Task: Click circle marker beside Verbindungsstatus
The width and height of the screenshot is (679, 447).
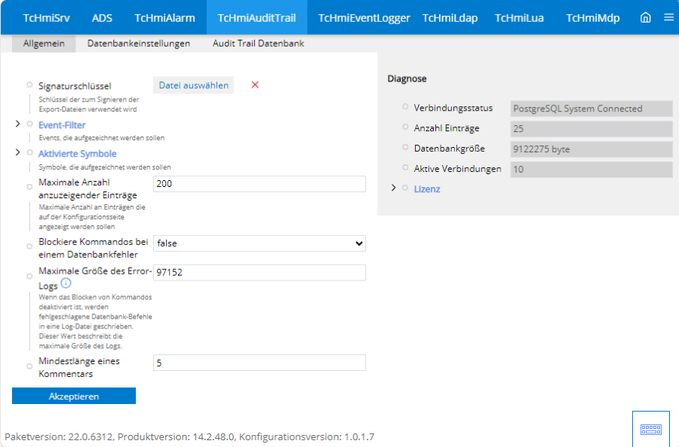Action: point(406,107)
